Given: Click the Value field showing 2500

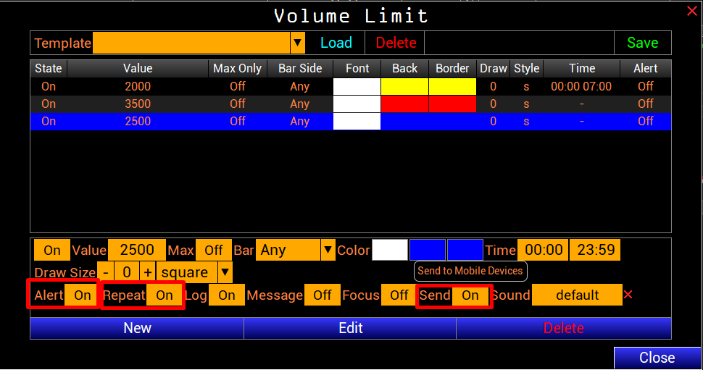Looking at the screenshot, I should click(137, 250).
